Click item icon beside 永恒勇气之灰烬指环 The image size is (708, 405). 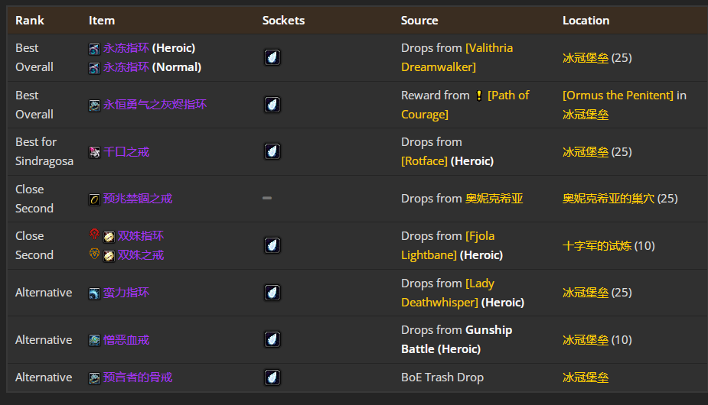point(94,105)
